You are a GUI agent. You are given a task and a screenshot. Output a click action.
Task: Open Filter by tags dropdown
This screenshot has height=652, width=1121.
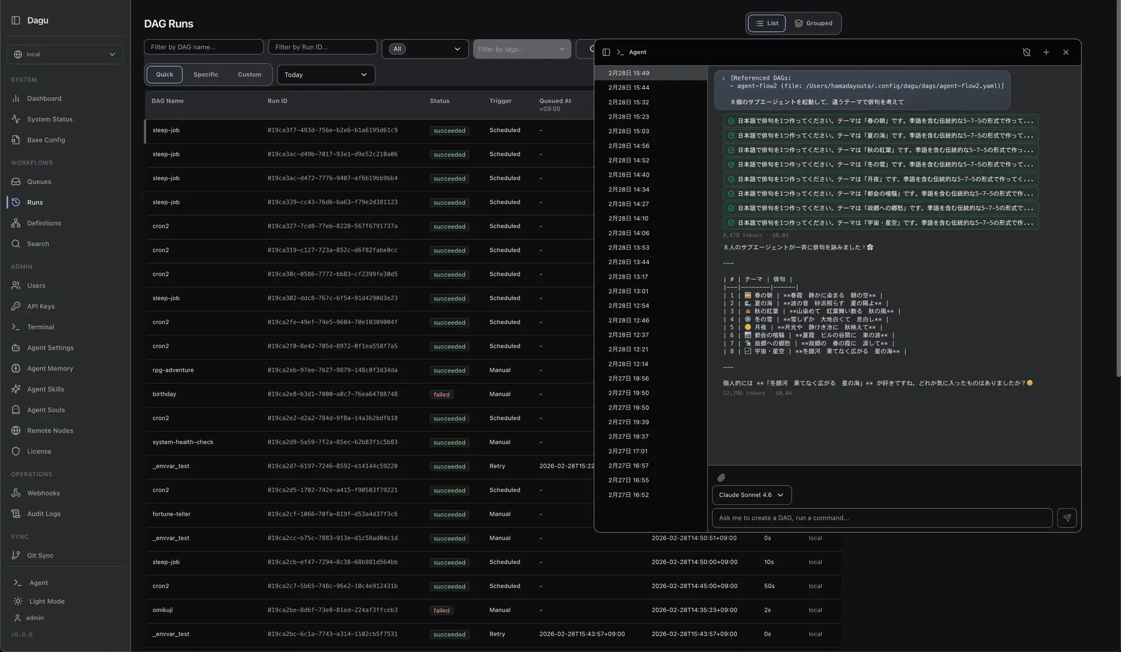click(x=522, y=49)
